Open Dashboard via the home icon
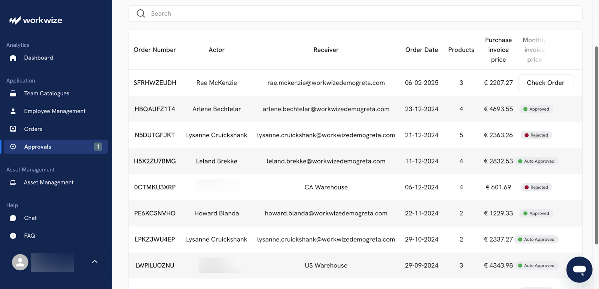Viewport: 599px width, 289px height. [x=13, y=58]
